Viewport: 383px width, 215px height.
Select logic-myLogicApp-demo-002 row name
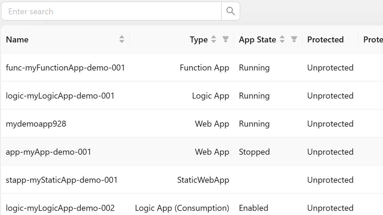click(60, 208)
